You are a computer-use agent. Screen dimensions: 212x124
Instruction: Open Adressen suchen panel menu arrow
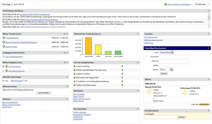[x=67, y=86]
